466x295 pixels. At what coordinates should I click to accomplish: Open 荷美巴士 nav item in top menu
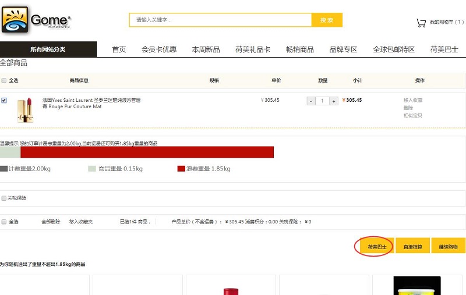[x=444, y=49]
